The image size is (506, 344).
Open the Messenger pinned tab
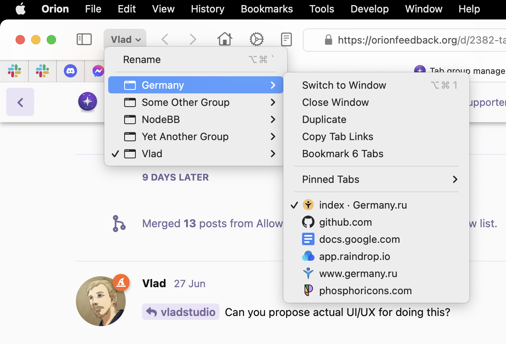pyautogui.click(x=98, y=71)
